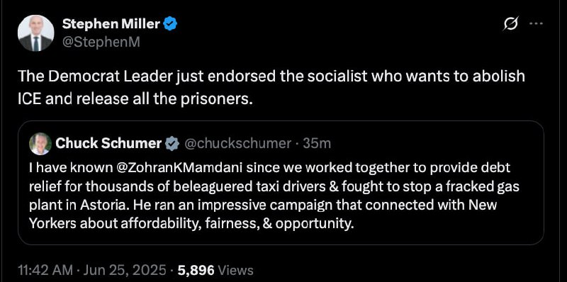Click the text 'ICE and release all the prisoners.'
567x282 pixels.
135,98
